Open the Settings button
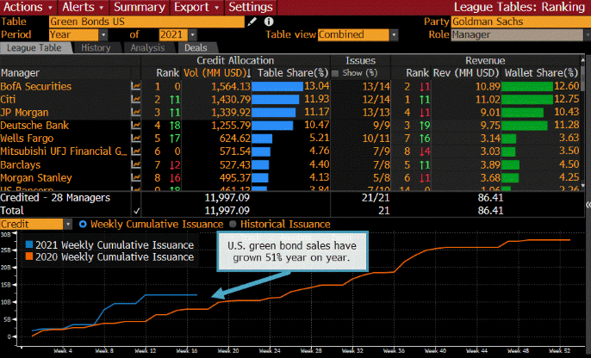591x358 pixels. (250, 7)
